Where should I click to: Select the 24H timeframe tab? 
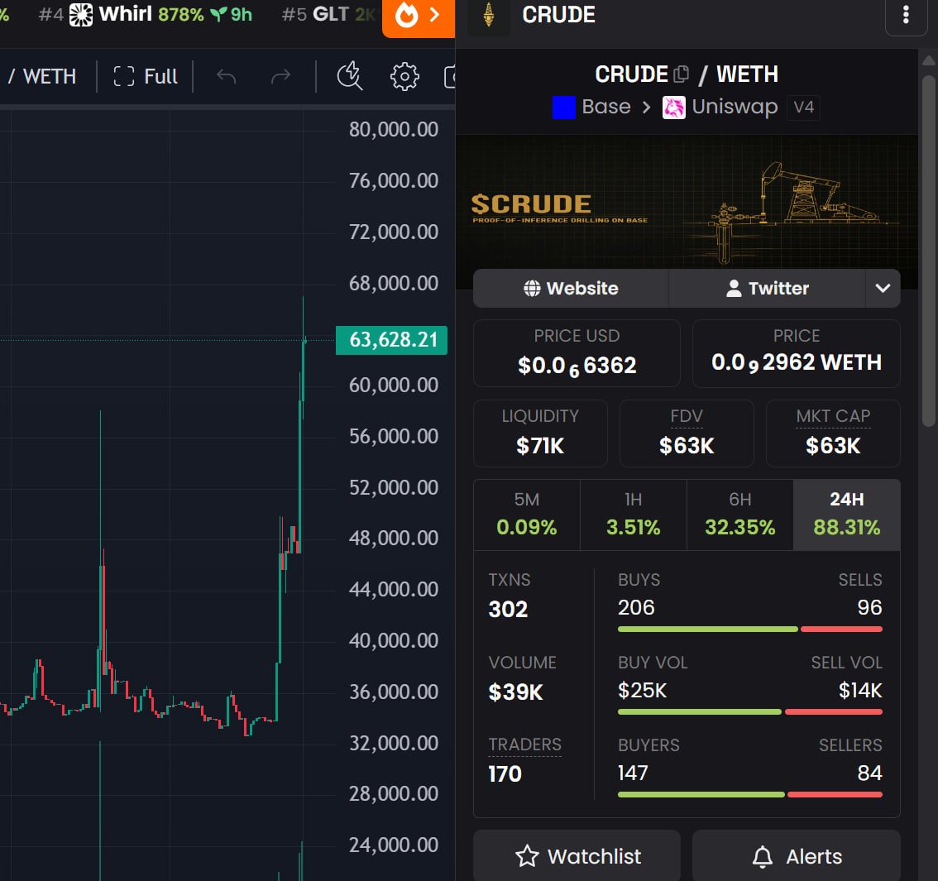coord(846,515)
